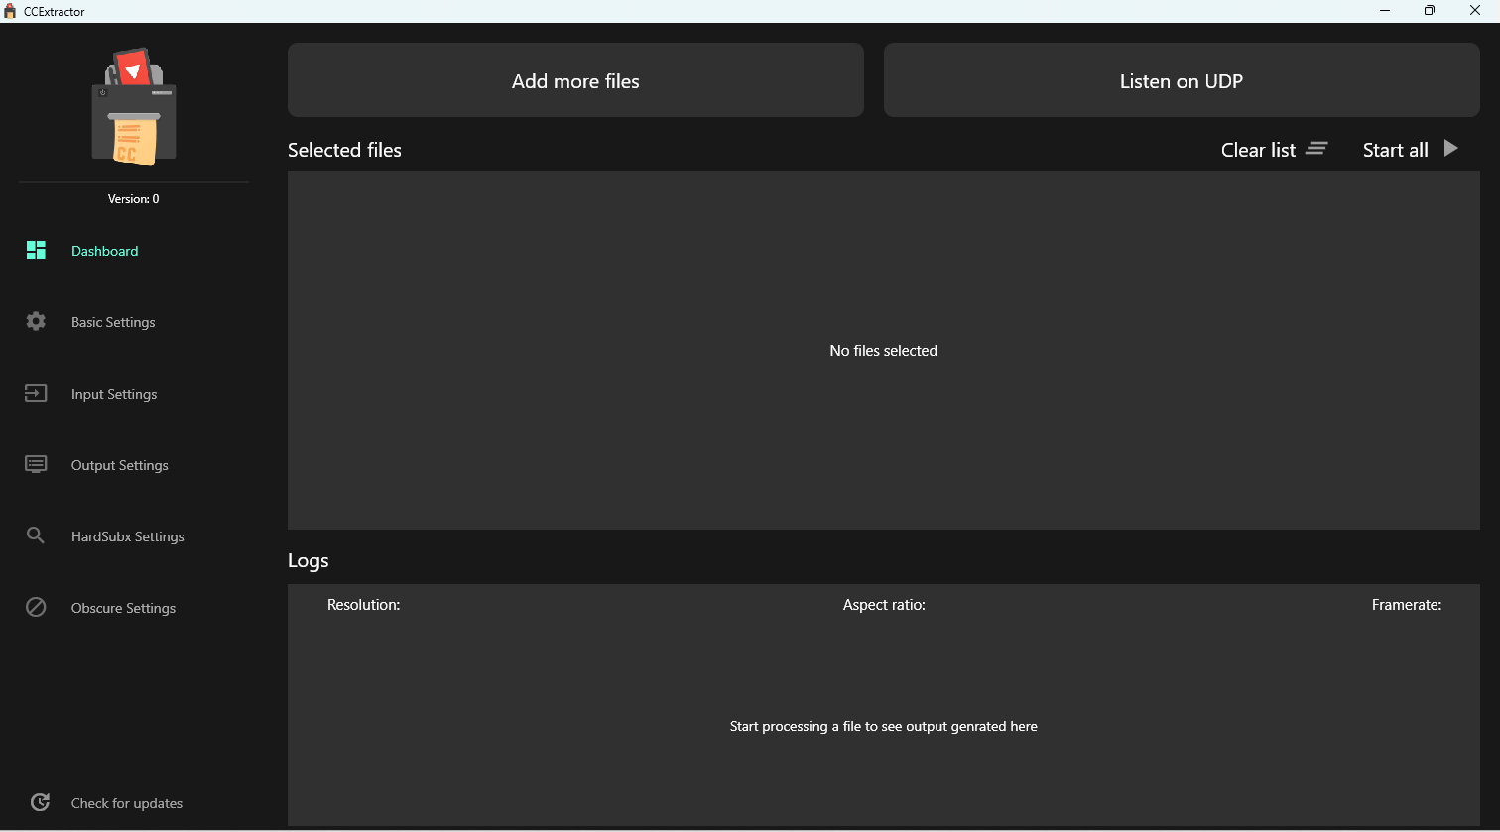
Task: Select Obscure Settings in the sidebar
Action: click(123, 608)
